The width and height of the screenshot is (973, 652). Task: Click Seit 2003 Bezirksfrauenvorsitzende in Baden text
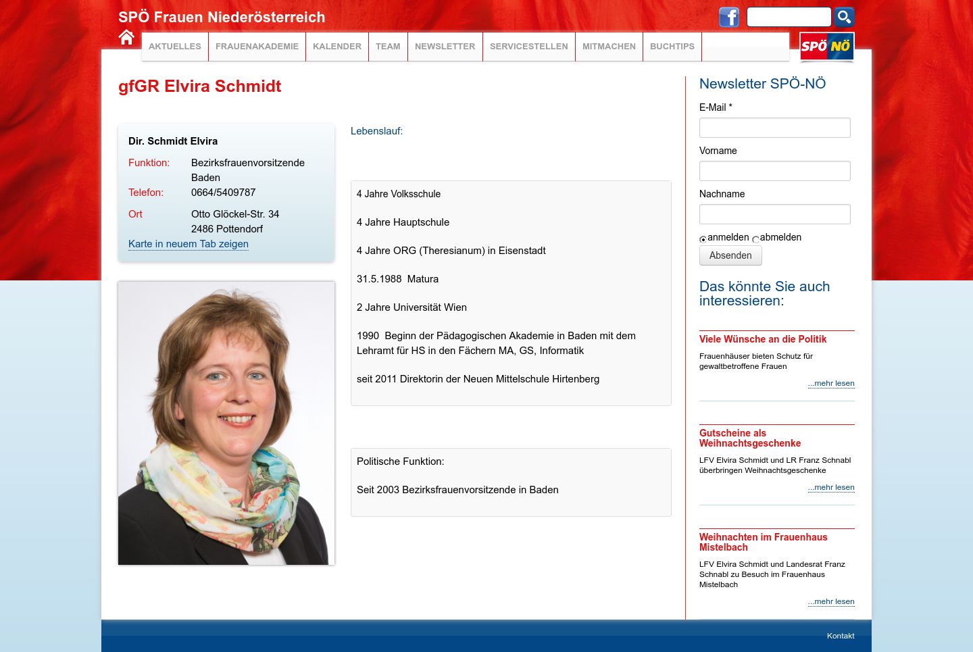point(457,490)
